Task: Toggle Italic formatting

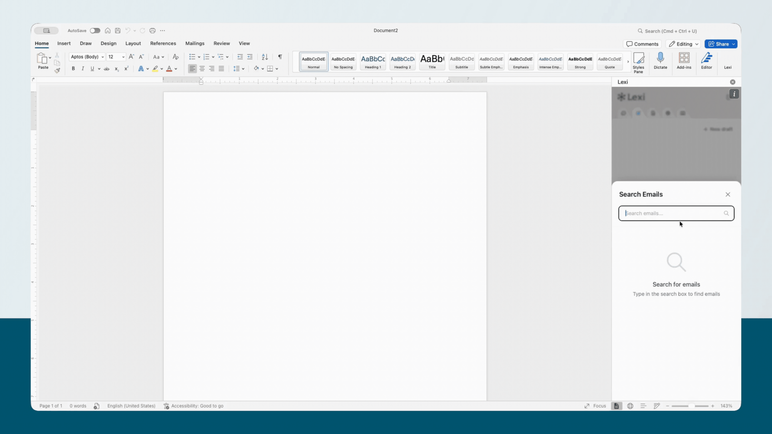Action: click(83, 69)
